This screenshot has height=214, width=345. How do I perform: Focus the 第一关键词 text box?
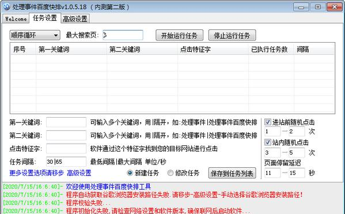[x=66, y=122]
